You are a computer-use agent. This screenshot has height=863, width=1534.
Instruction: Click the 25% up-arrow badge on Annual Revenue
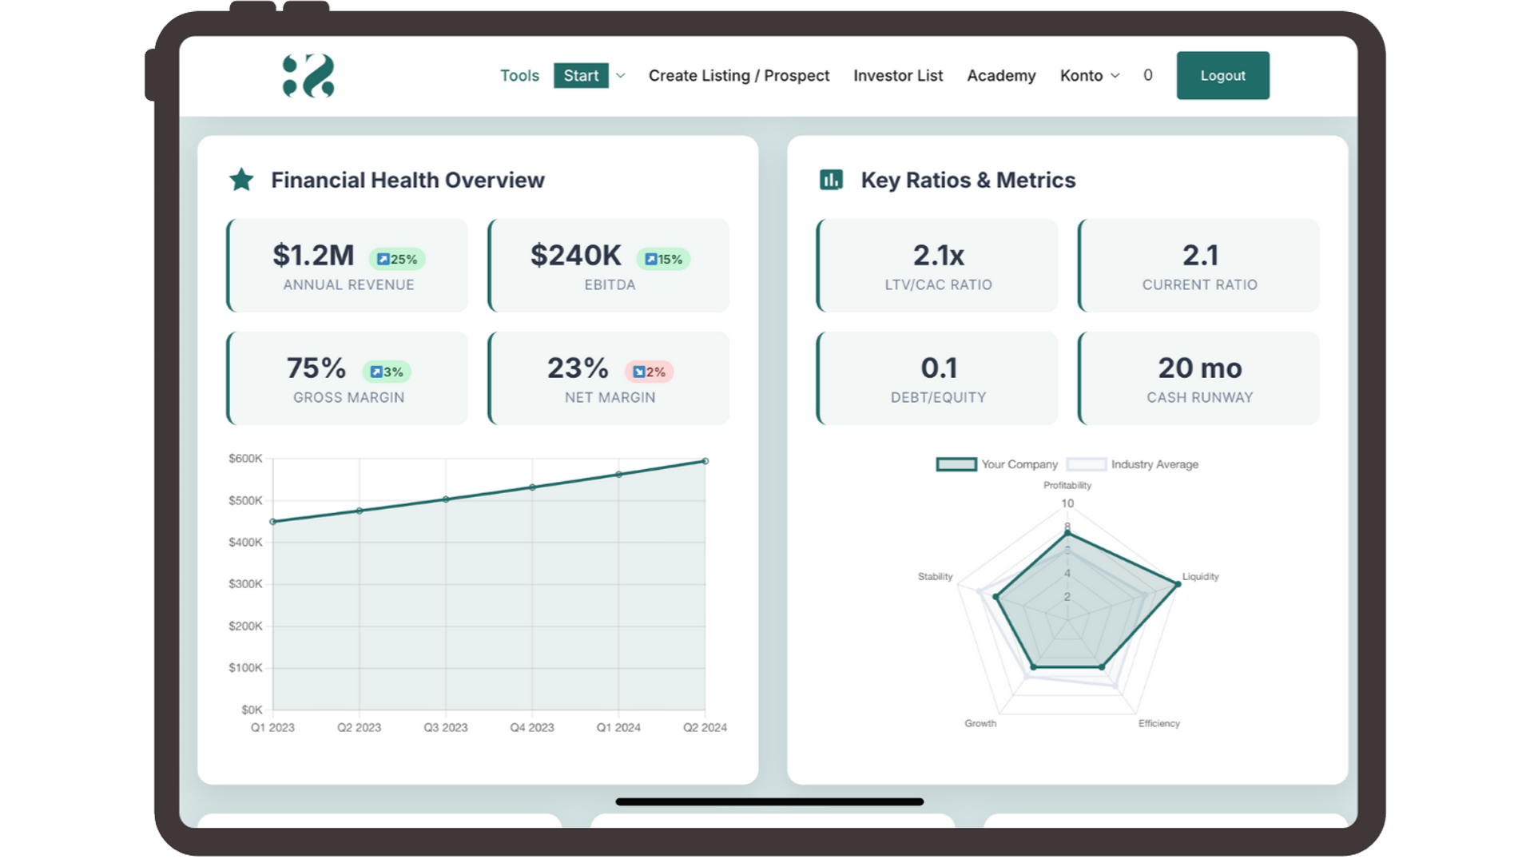coord(397,259)
